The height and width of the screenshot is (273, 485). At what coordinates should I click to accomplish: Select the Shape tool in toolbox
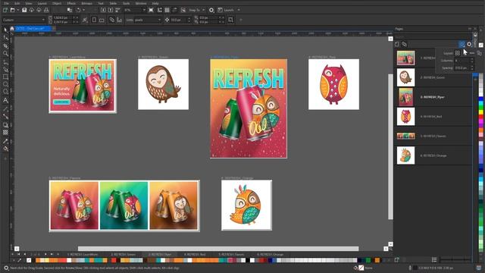pyautogui.click(x=5, y=38)
